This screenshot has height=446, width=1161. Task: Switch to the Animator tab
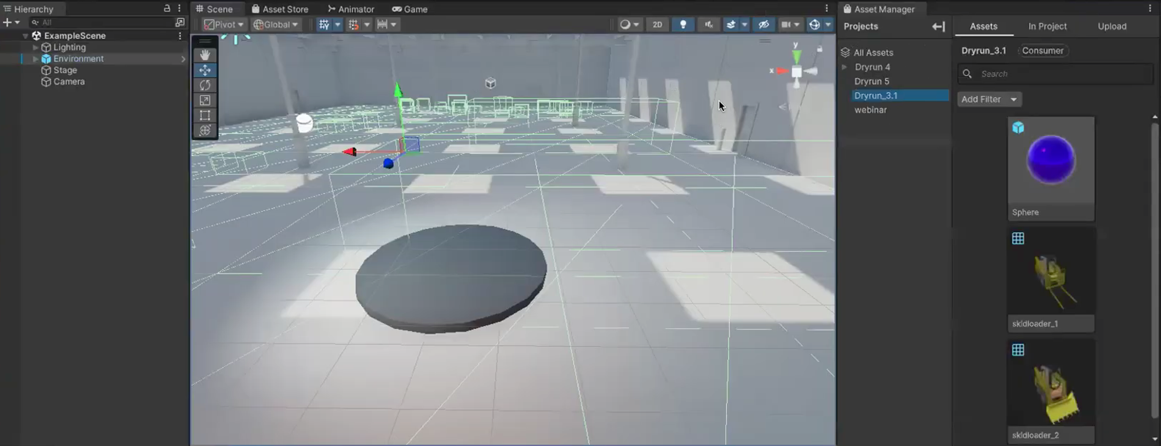351,9
